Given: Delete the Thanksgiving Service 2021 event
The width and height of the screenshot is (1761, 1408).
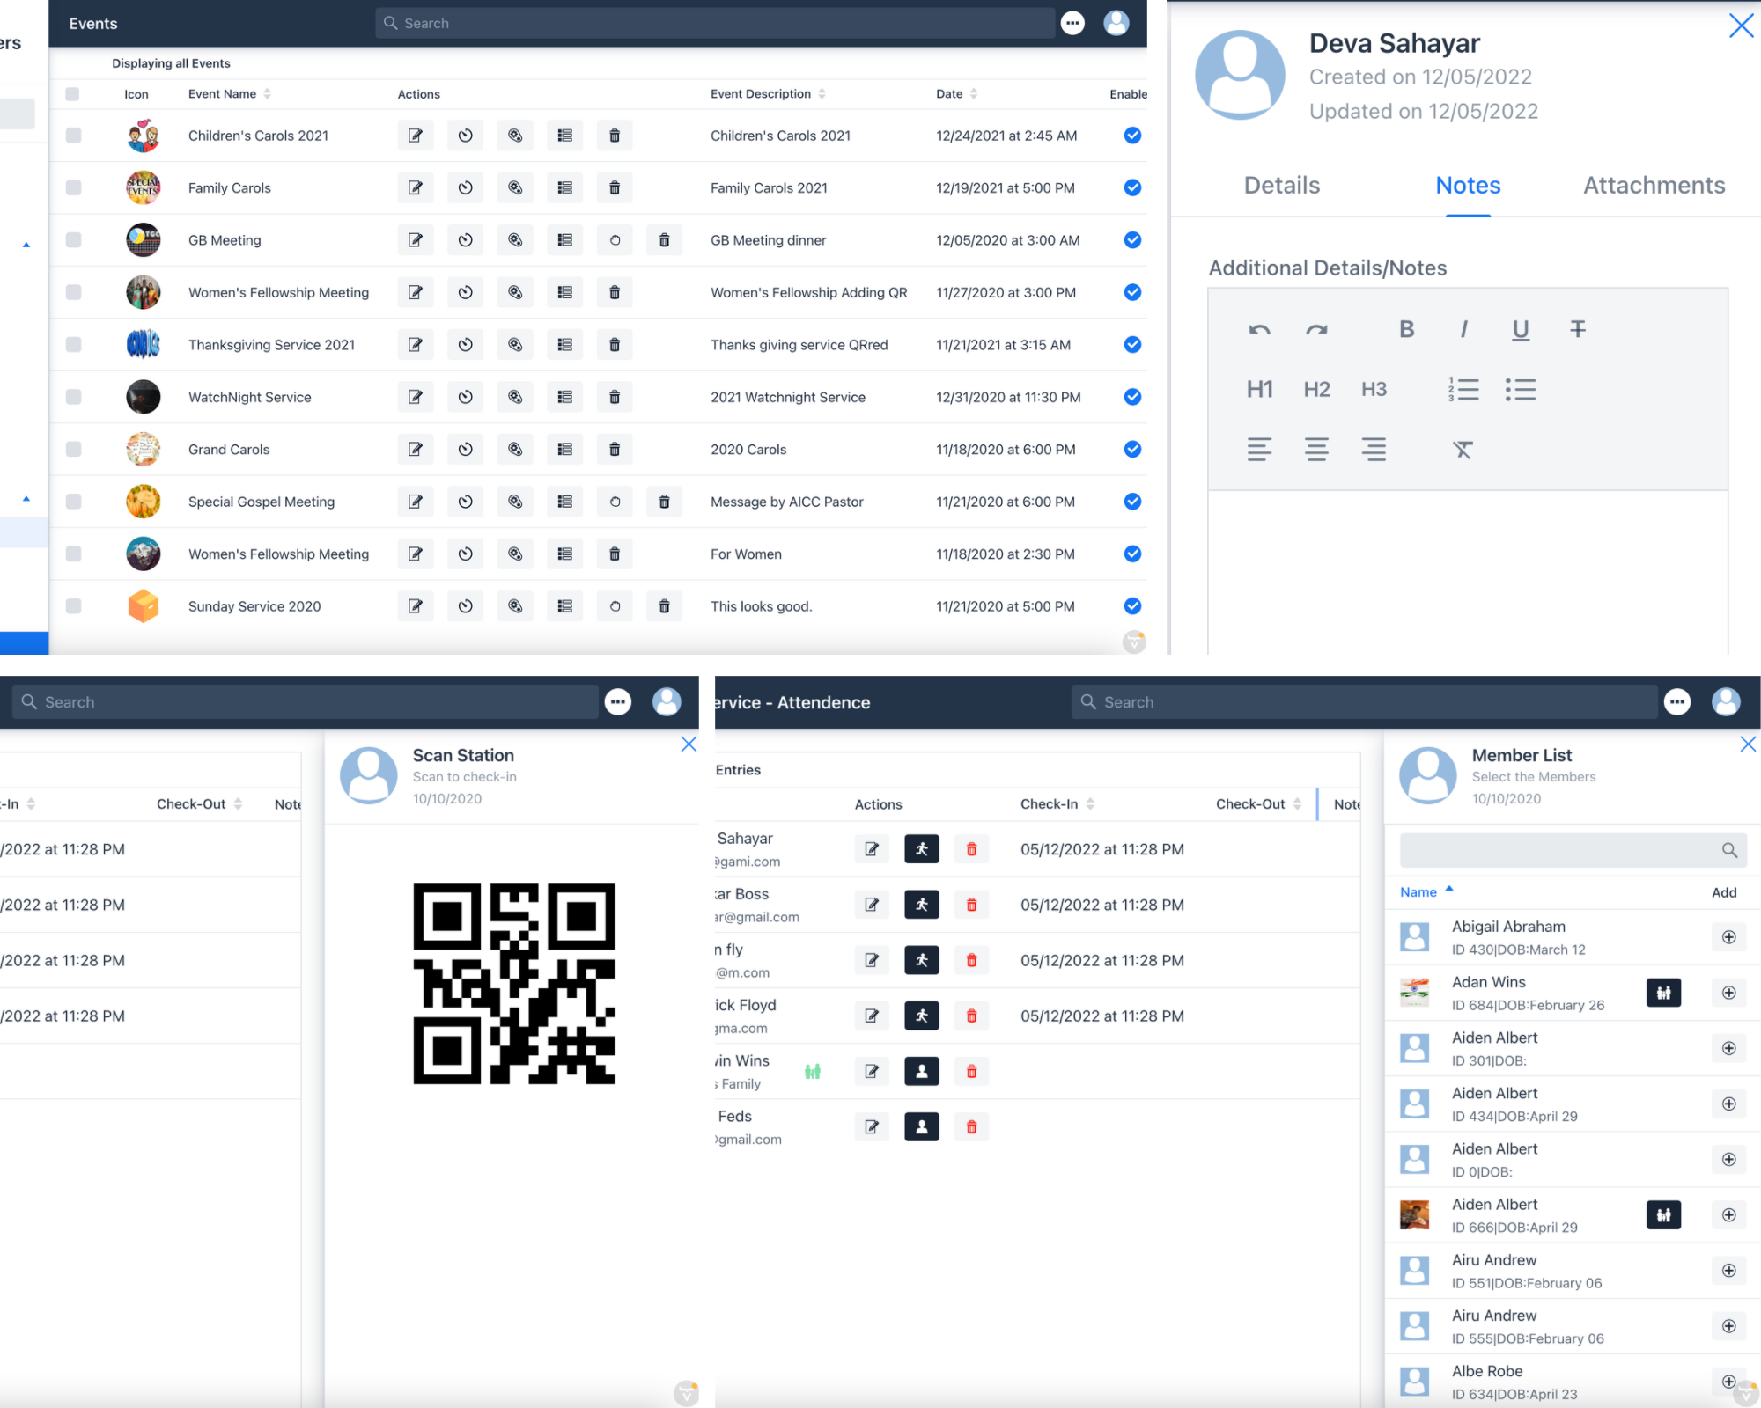Looking at the screenshot, I should pos(615,345).
